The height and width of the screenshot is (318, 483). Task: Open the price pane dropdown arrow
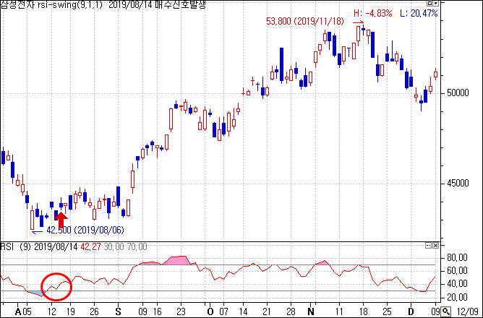click(435, 4)
